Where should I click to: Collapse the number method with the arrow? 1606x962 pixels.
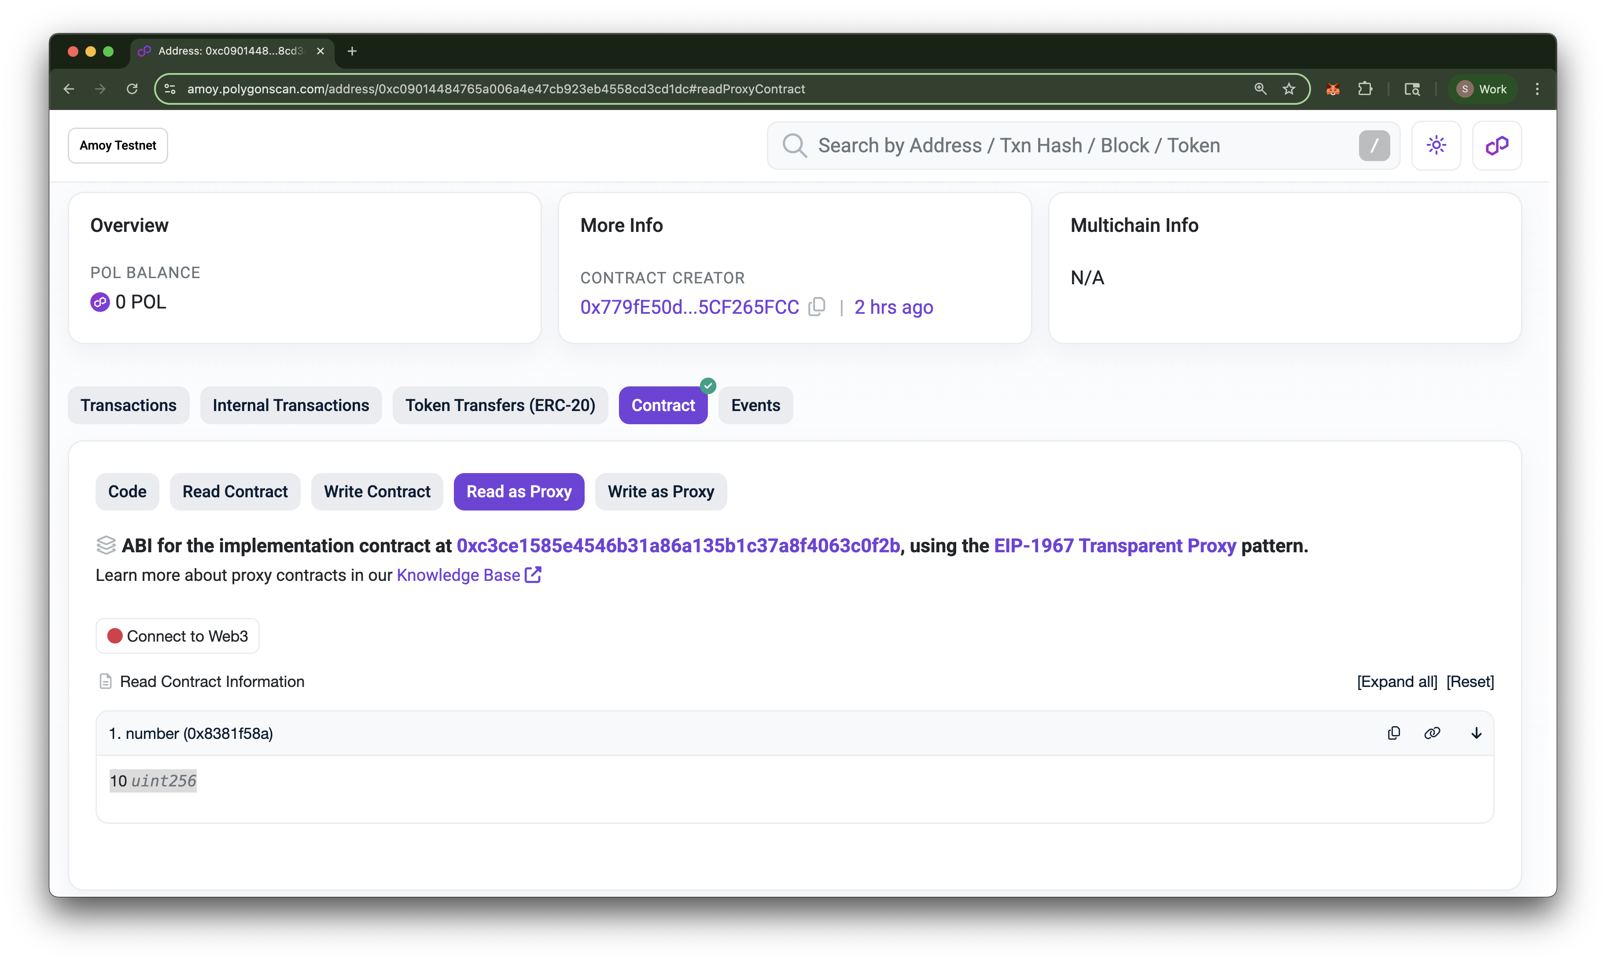tap(1476, 733)
